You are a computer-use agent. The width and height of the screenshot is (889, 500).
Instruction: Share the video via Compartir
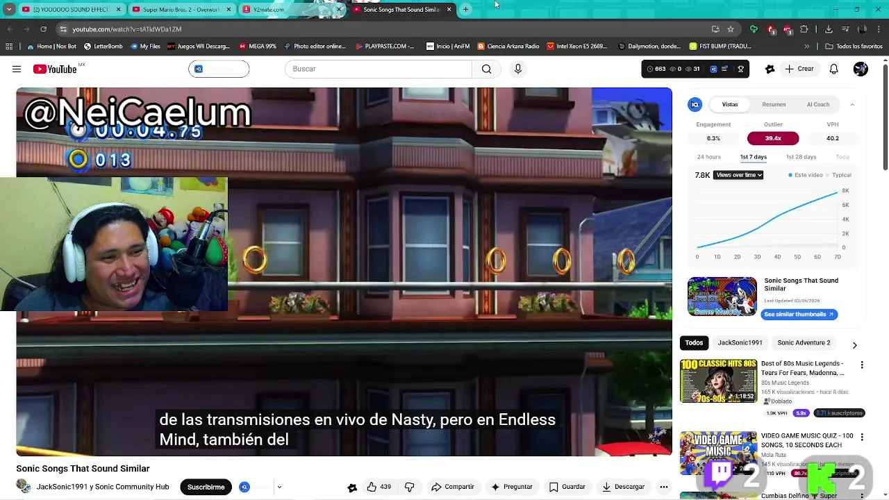click(x=452, y=487)
